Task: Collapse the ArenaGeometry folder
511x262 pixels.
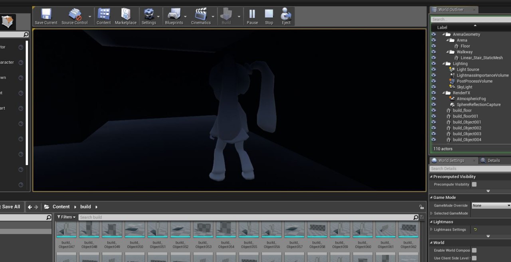Action: point(443,34)
